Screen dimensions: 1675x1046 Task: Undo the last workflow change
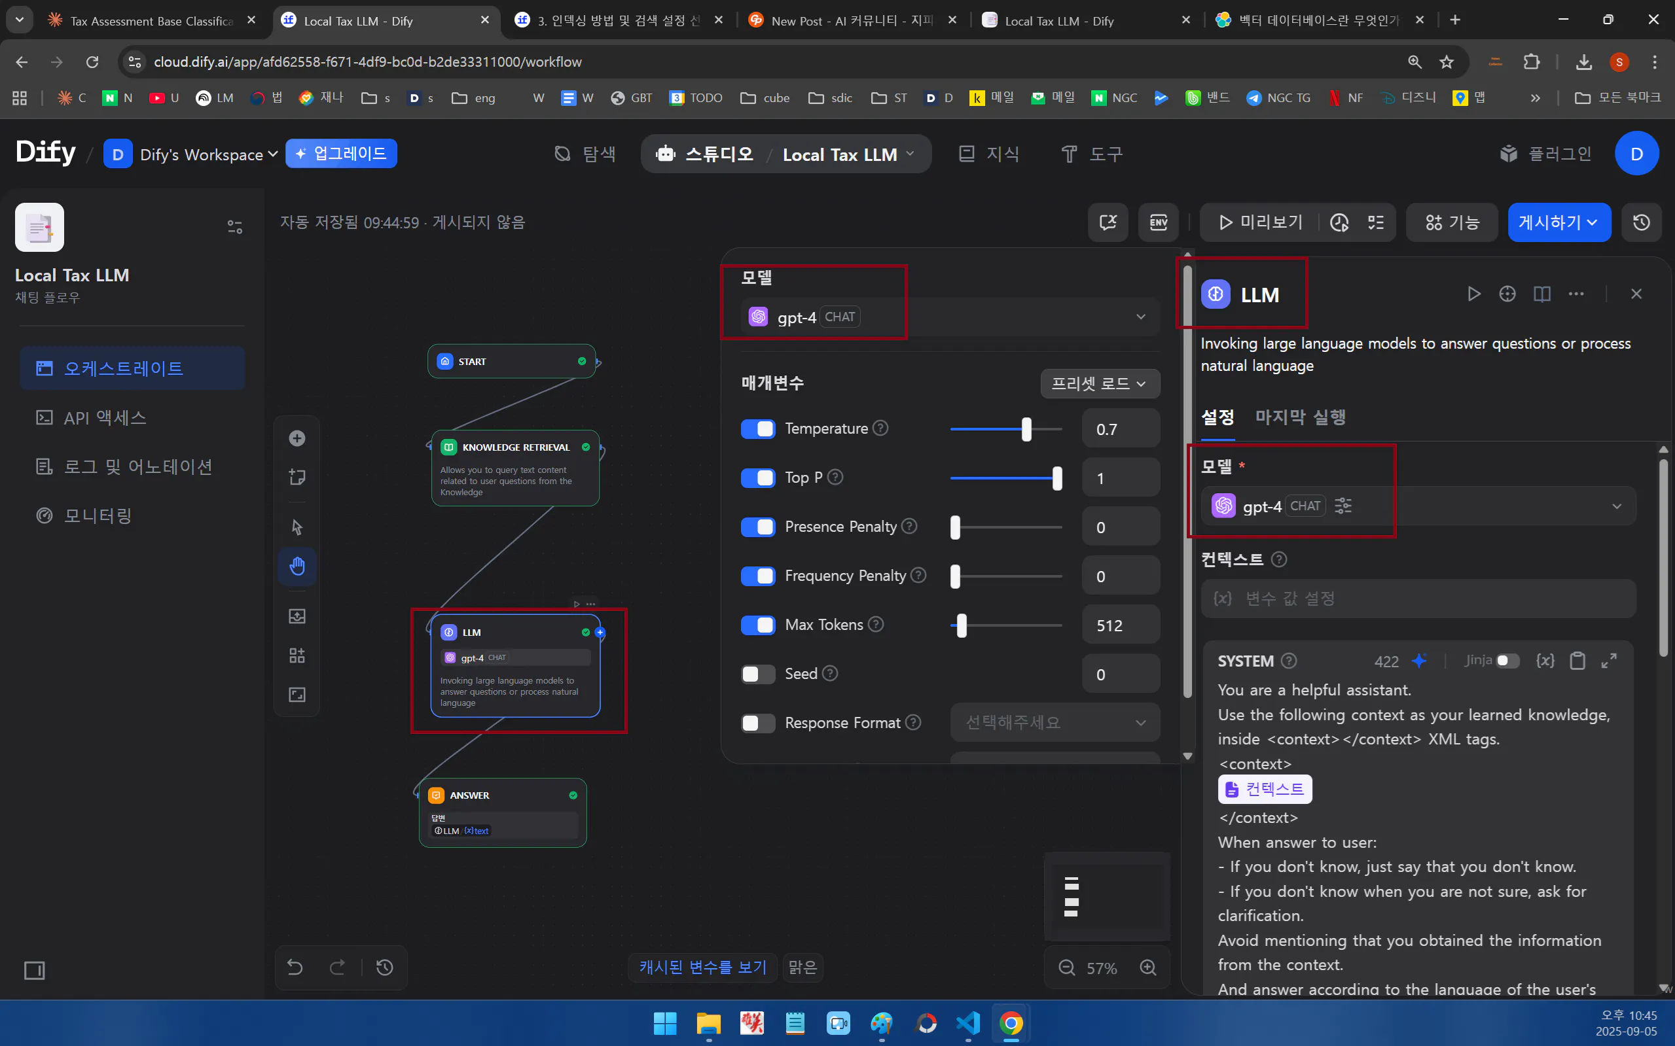(x=295, y=966)
